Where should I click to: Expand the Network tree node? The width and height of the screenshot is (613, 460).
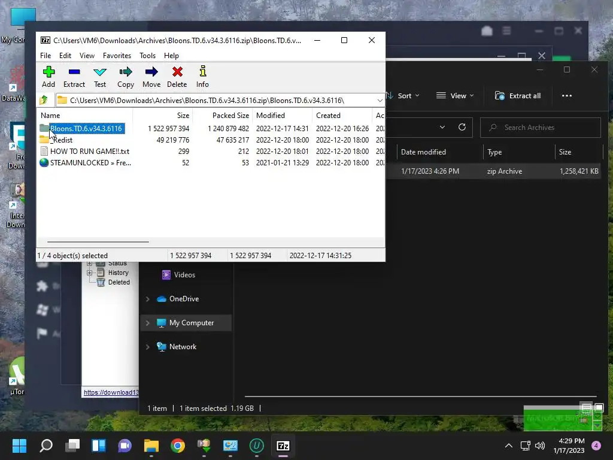click(x=147, y=347)
